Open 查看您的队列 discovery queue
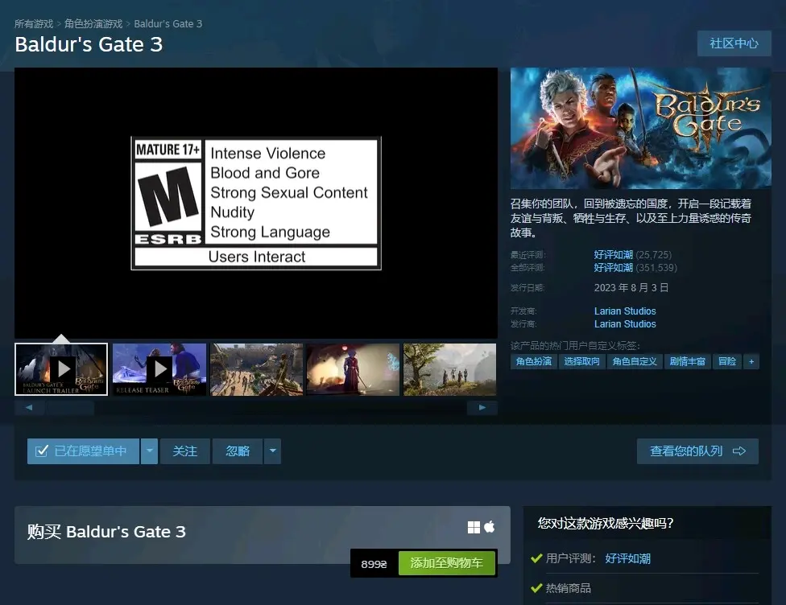The height and width of the screenshot is (605, 786). [697, 451]
